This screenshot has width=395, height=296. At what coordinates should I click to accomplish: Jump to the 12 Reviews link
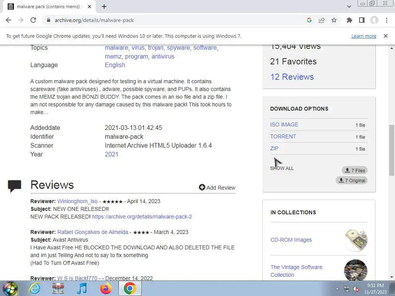click(x=292, y=77)
